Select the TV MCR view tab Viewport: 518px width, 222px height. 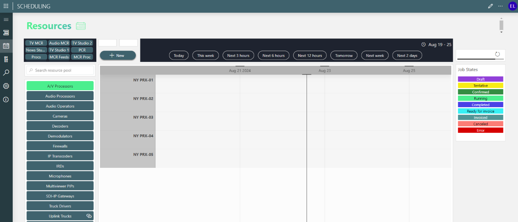tap(36, 43)
